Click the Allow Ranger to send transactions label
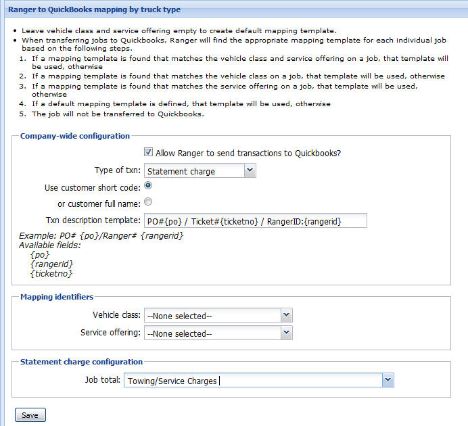468x426 pixels. coord(248,153)
